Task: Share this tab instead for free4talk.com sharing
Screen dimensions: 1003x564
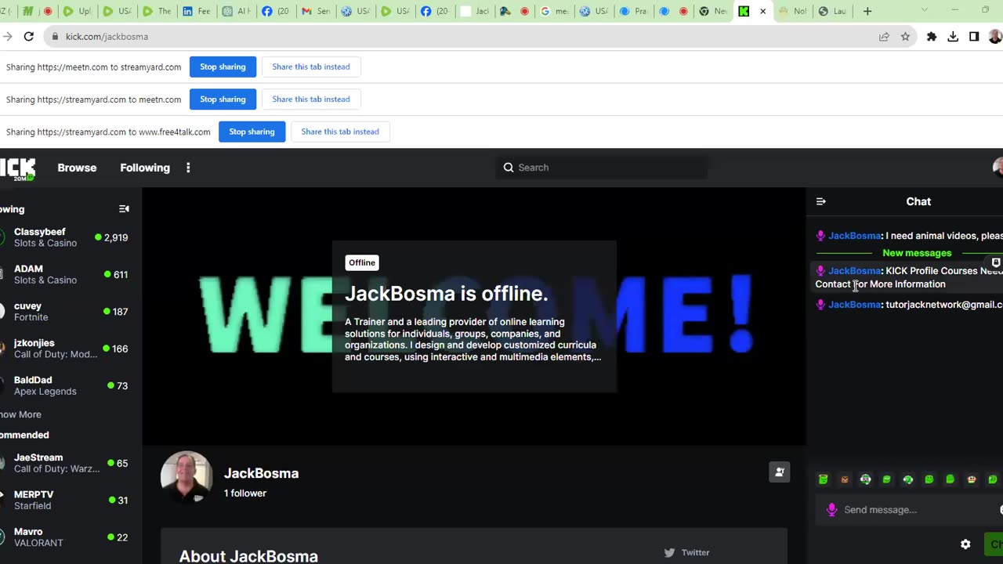Action: 340,132
